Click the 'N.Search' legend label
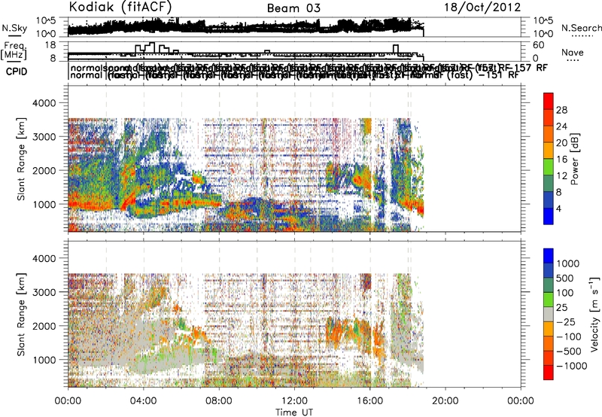The height and width of the screenshot is (417, 602). coord(581,28)
